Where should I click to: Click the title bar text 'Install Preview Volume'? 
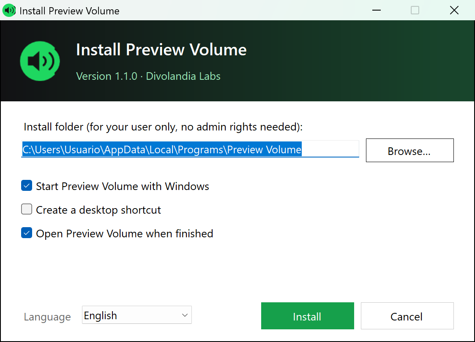tap(69, 11)
